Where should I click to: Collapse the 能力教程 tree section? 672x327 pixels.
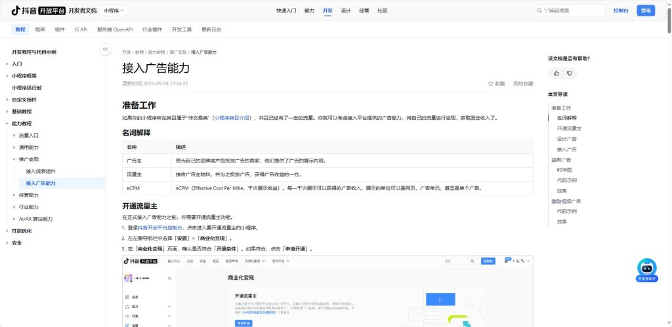pos(7,124)
